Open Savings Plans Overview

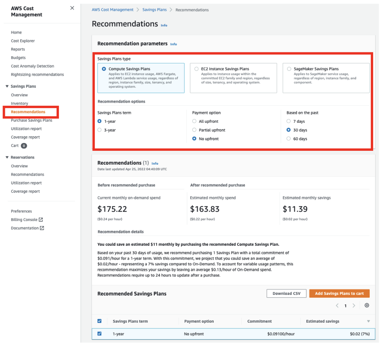coord(19,95)
